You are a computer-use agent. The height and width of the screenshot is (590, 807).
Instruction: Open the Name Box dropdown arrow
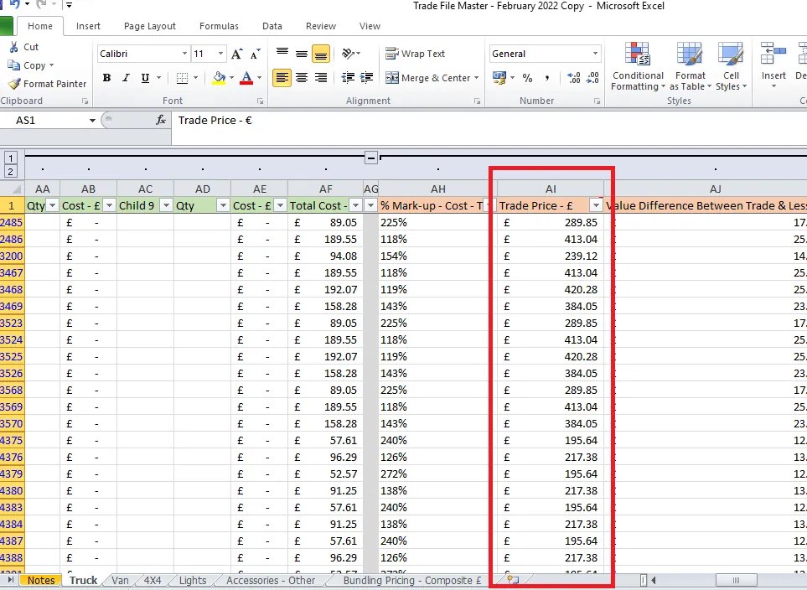92,121
